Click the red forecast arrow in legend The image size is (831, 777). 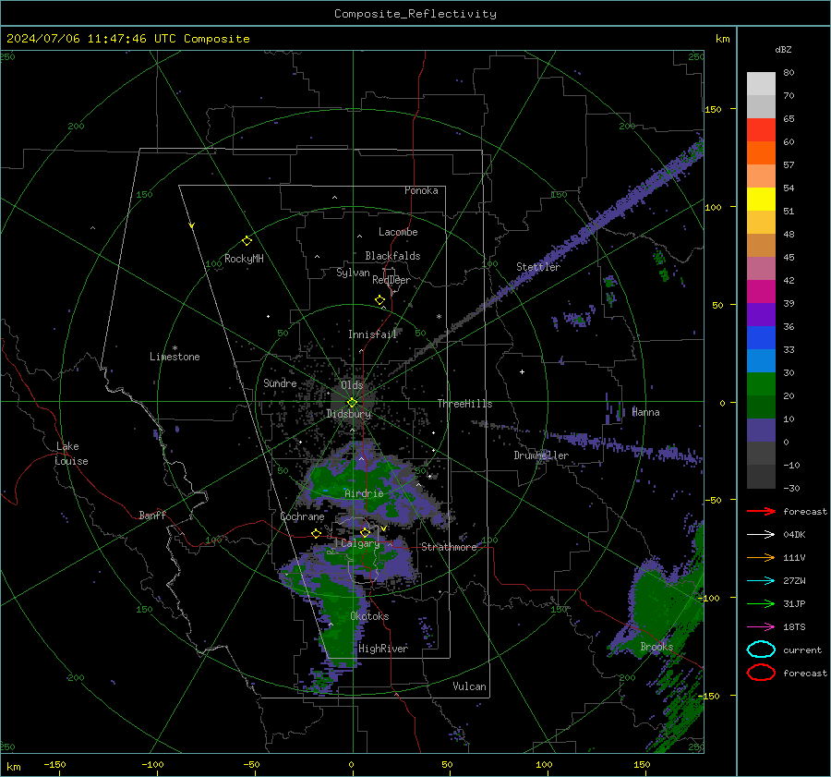761,511
